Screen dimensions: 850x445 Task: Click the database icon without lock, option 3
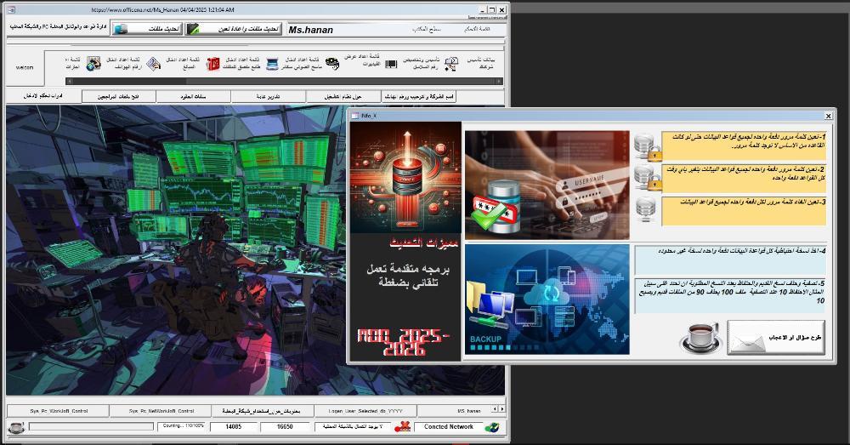tap(646, 209)
